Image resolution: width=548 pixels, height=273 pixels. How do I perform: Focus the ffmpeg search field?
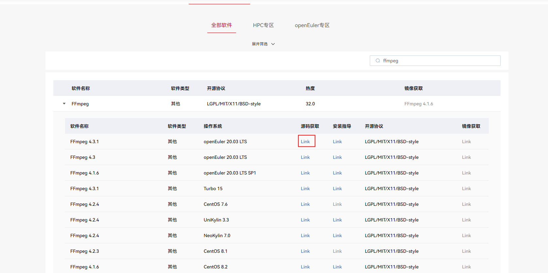[x=435, y=61]
